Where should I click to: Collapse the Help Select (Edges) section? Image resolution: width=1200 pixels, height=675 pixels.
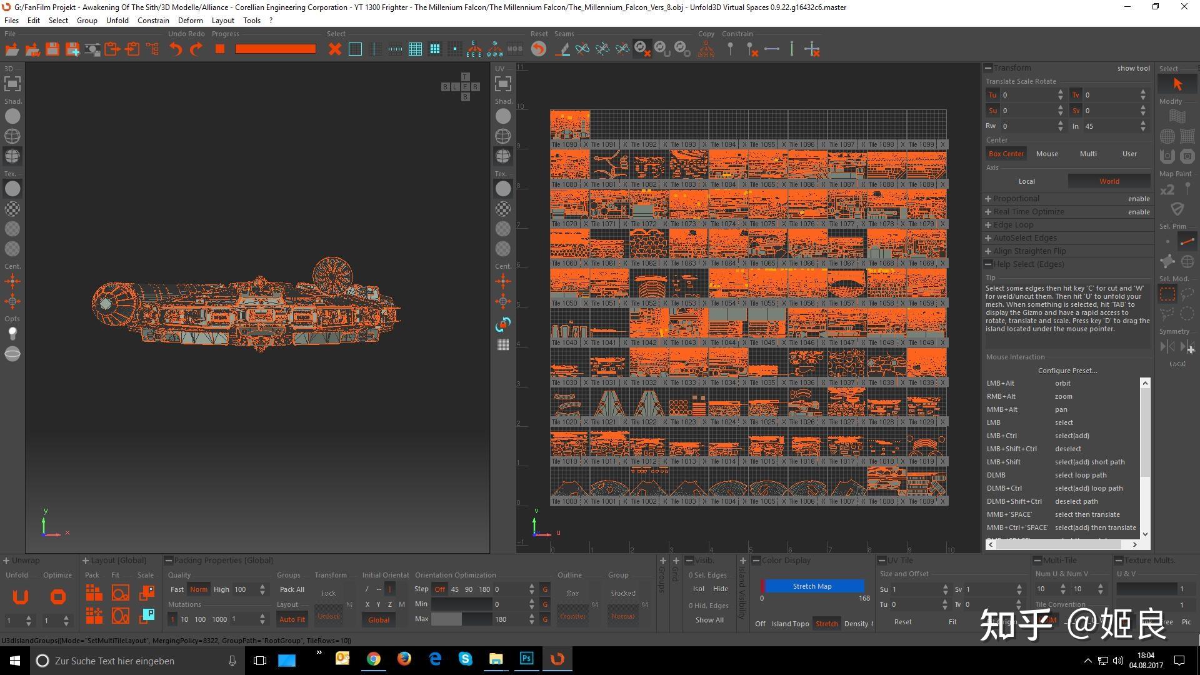988,264
